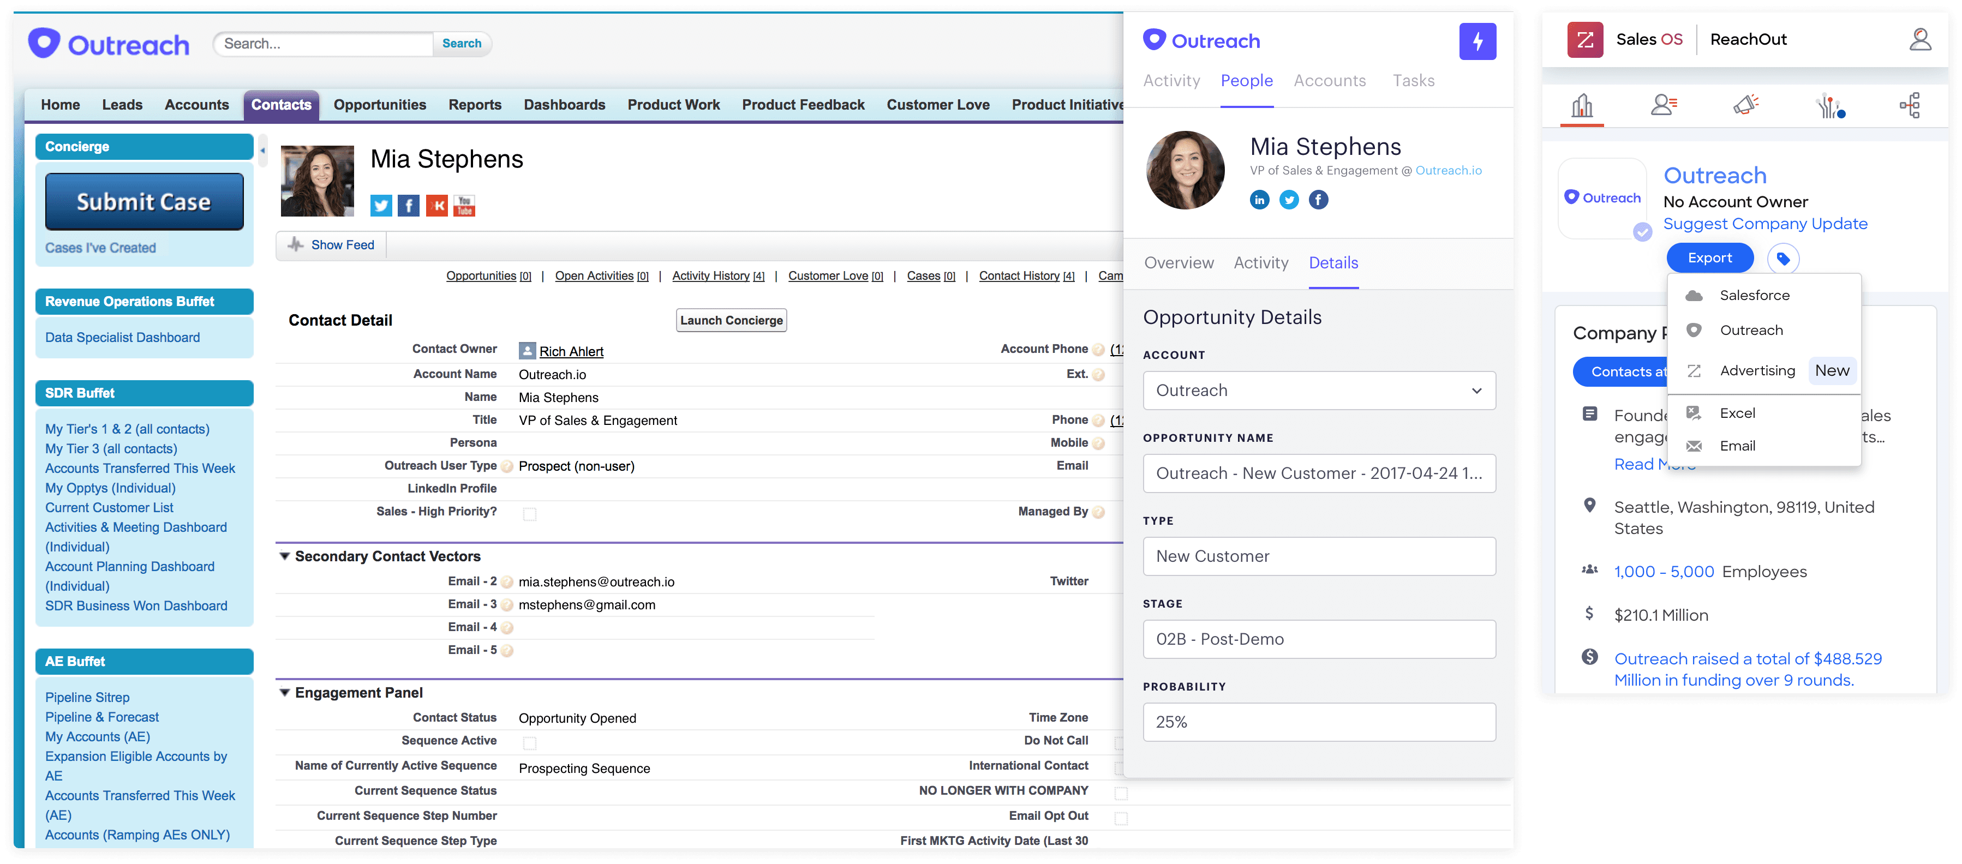The width and height of the screenshot is (1962, 864).
Task: Choose Salesforce in the Export menu
Action: [x=1754, y=295]
